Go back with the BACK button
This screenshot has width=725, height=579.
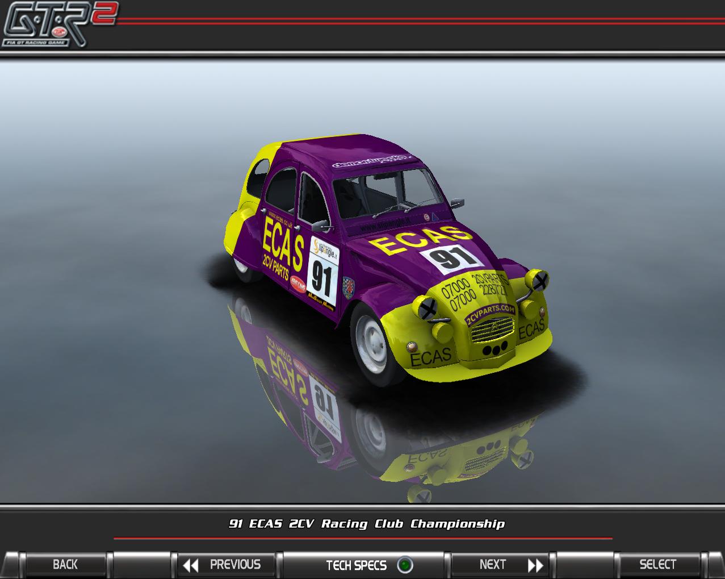[x=65, y=565]
